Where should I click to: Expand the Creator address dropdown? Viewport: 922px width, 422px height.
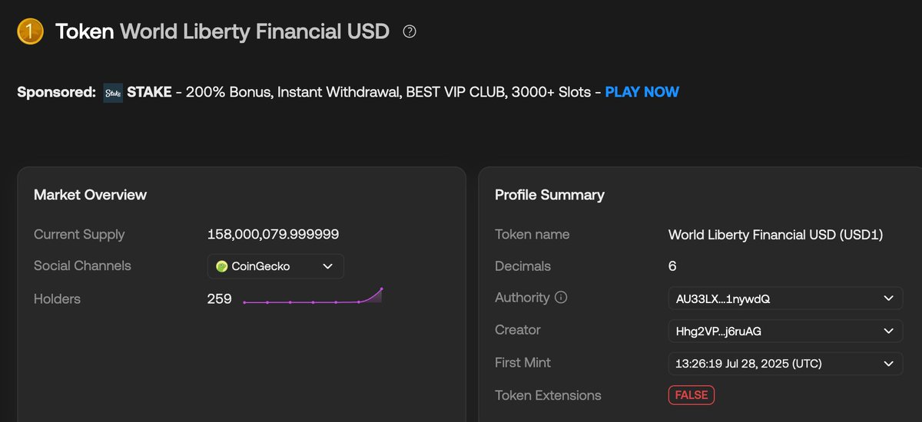(x=785, y=331)
